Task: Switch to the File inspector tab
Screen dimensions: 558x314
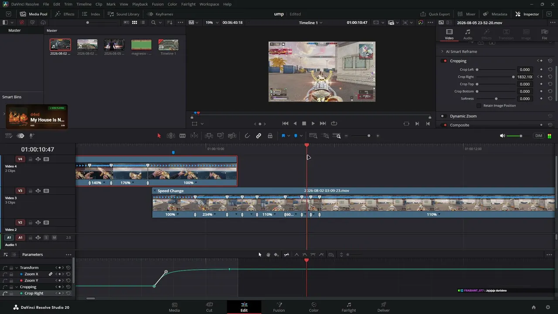Action: [x=544, y=34]
